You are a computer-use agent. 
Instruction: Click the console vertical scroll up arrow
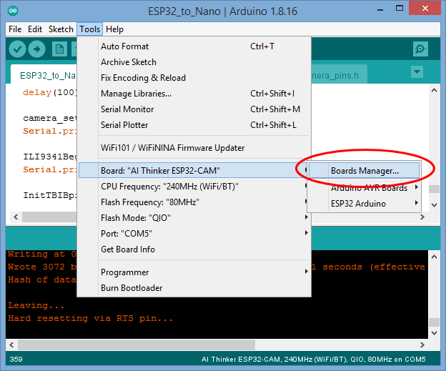434,257
